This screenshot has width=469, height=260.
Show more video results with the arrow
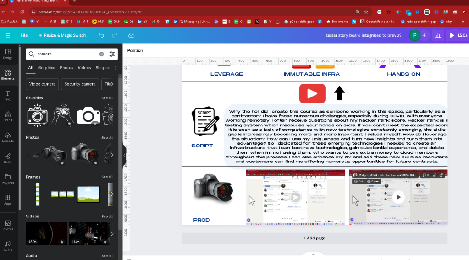[112, 234]
